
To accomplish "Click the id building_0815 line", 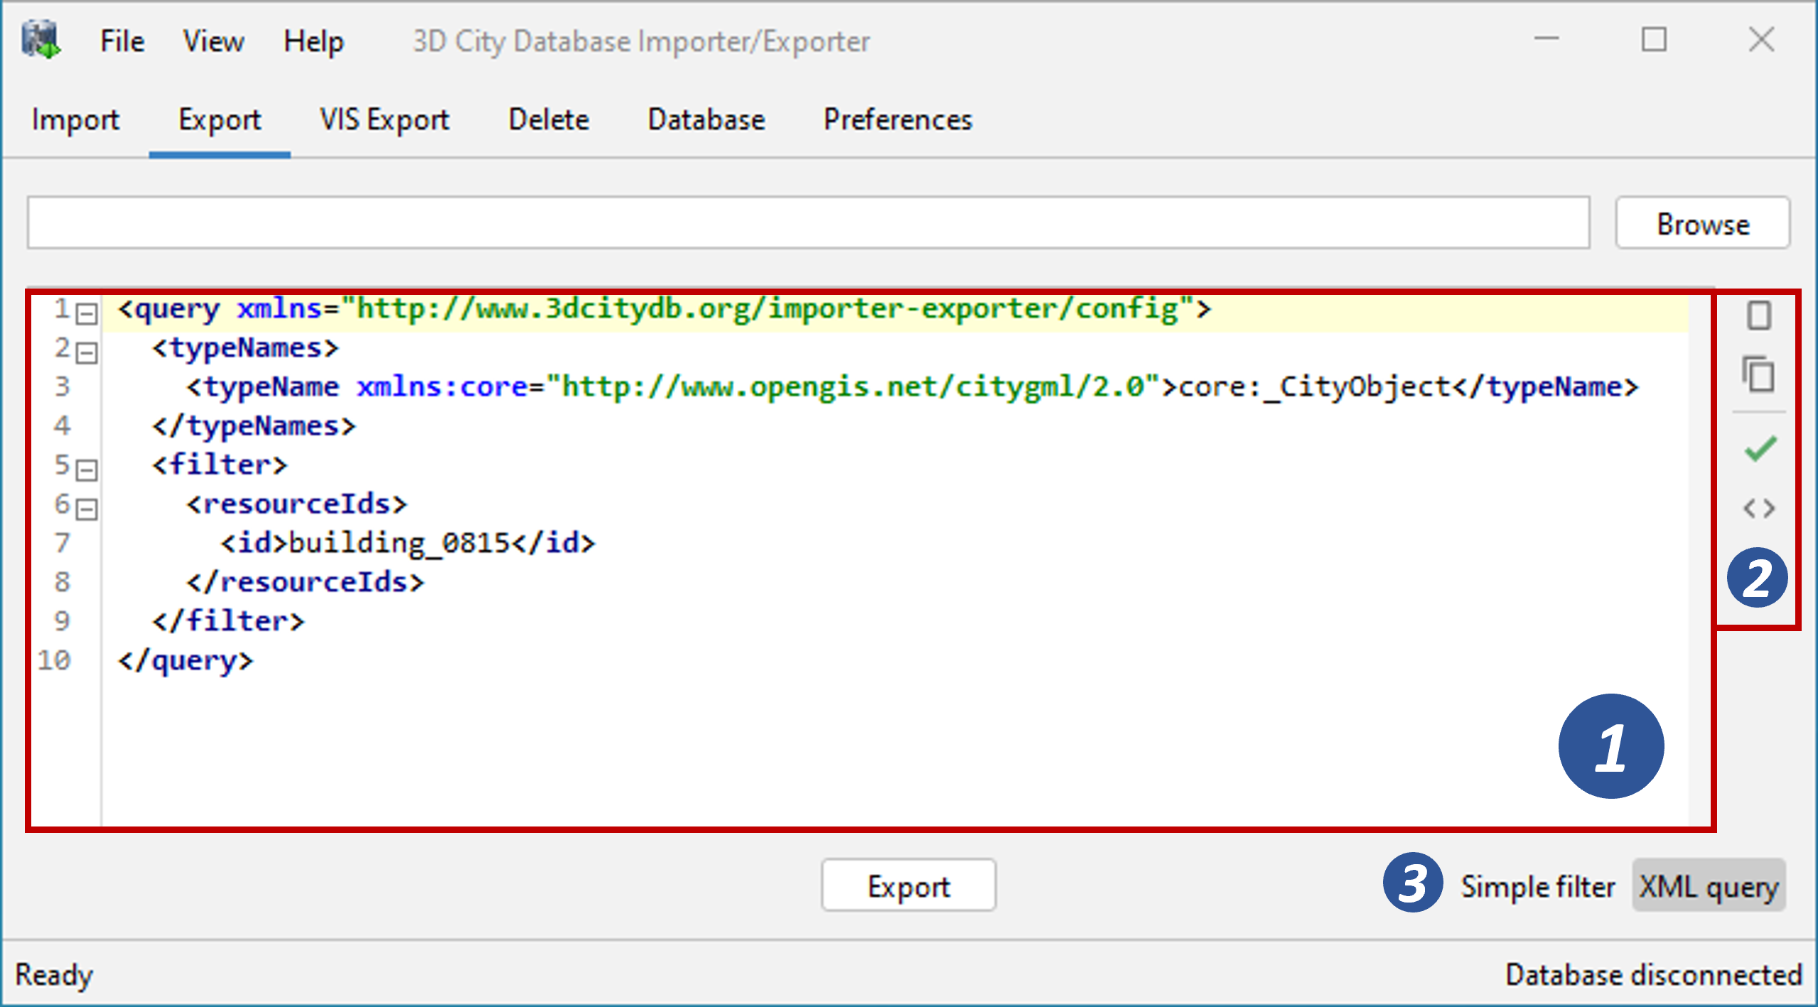I will [x=407, y=543].
